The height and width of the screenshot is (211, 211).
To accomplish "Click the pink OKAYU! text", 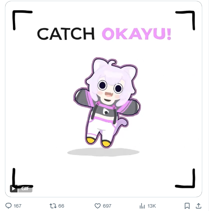I will (x=137, y=34).
